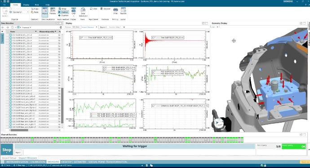Toggle the F checkbox in top-left time plot legend

pos(81,38)
